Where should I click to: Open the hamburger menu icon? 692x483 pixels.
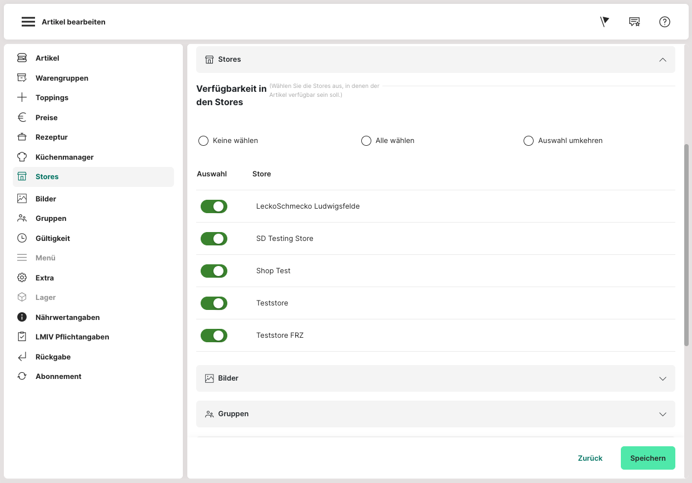click(x=28, y=22)
